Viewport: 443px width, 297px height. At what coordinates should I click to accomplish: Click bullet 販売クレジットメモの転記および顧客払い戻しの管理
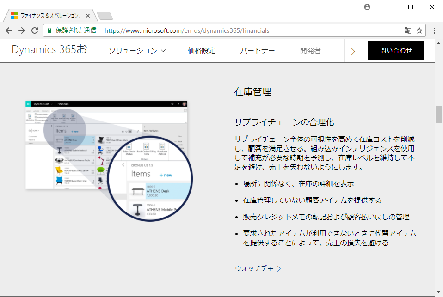coord(326,217)
